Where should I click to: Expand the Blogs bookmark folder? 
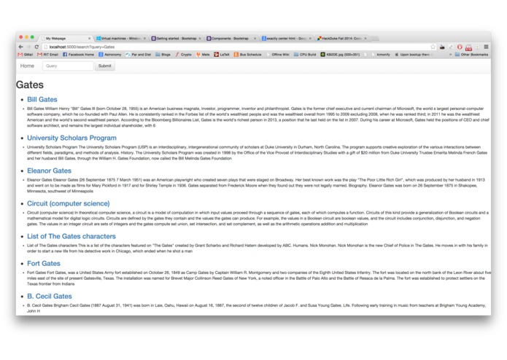coord(163,55)
